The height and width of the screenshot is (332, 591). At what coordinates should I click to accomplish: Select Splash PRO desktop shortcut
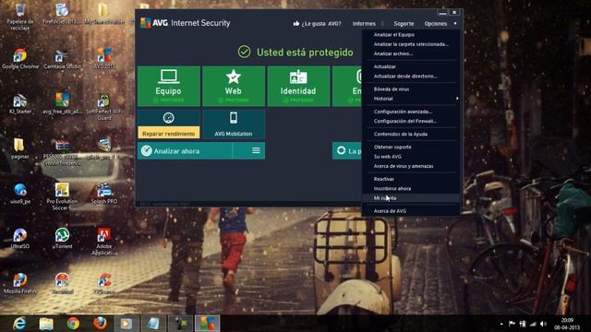(104, 194)
